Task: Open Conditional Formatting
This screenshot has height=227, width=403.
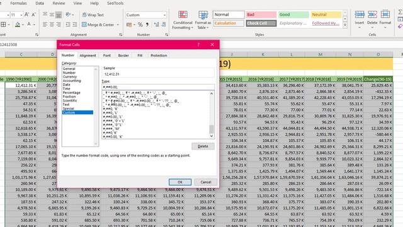Action: [x=183, y=20]
